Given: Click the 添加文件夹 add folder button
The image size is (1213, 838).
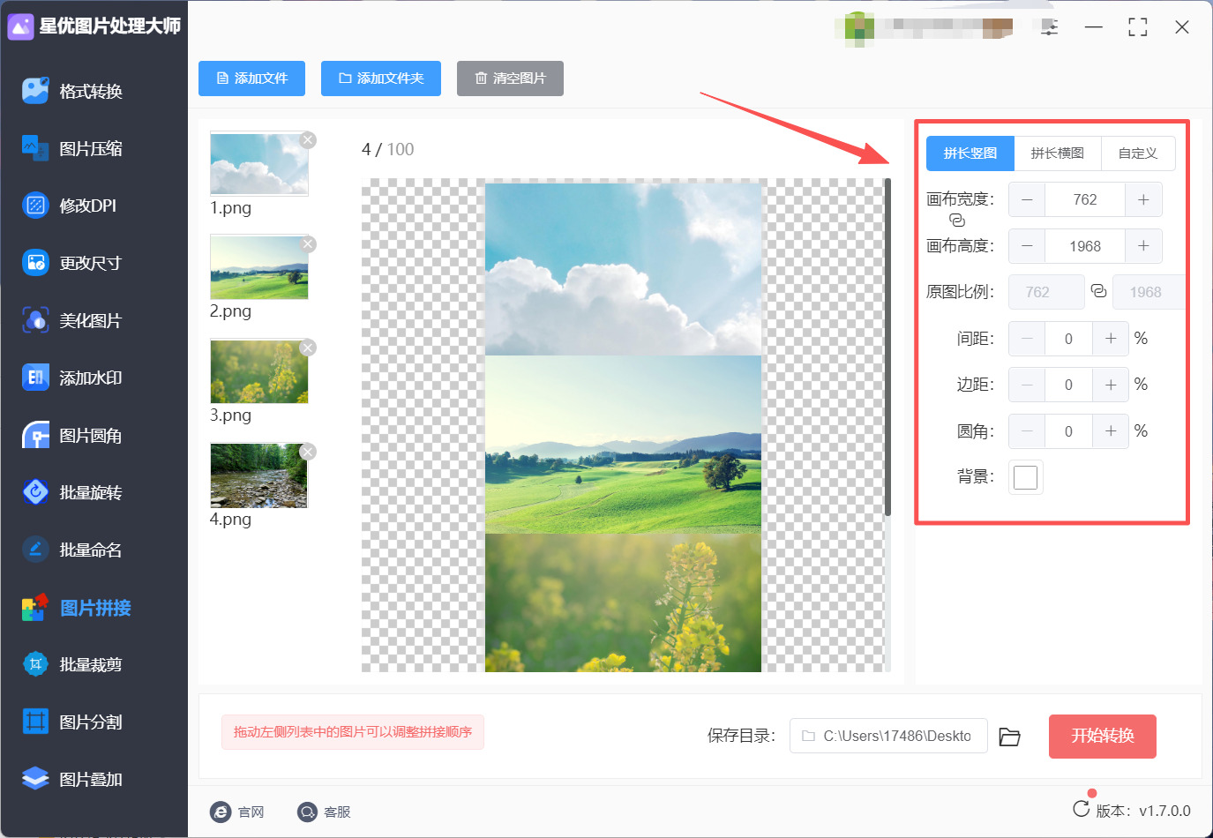Looking at the screenshot, I should (381, 79).
